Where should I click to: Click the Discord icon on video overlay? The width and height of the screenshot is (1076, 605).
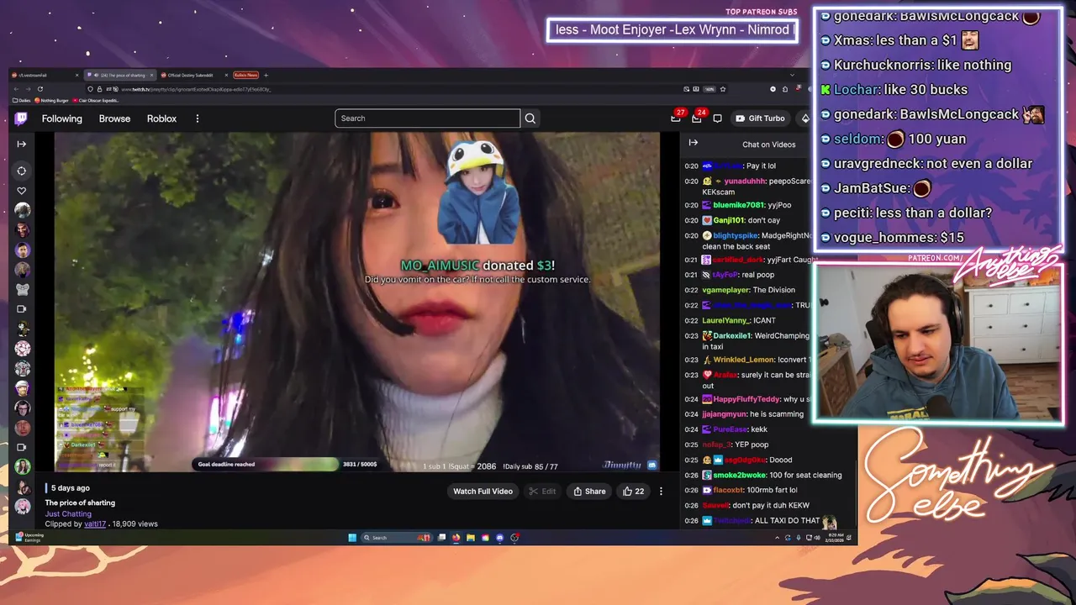pos(651,465)
